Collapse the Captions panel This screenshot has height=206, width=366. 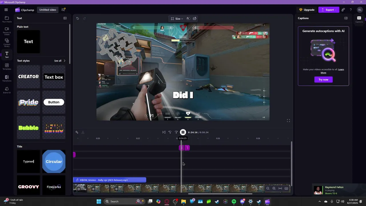point(346,18)
